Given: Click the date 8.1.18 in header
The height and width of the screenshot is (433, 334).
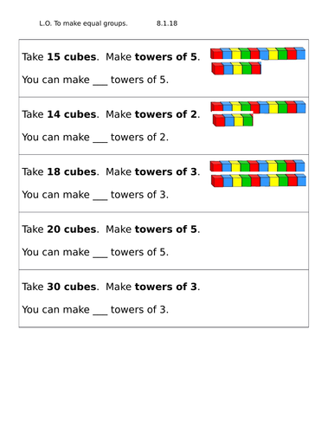Looking at the screenshot, I should point(167,23).
